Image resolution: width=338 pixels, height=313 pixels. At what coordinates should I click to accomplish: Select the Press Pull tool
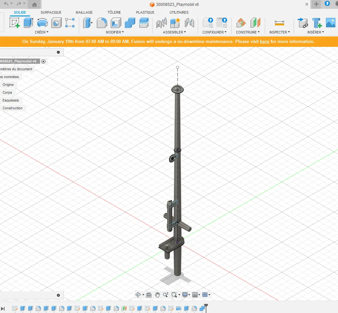[x=88, y=23]
